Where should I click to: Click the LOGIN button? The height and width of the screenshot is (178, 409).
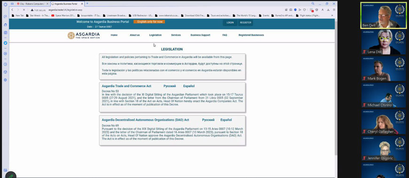pyautogui.click(x=230, y=22)
